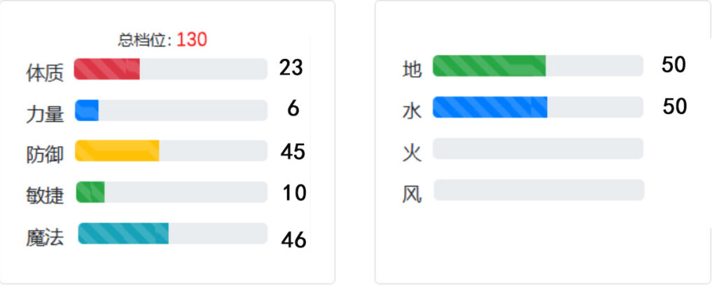Click the empty 火 element bar

coord(538,149)
